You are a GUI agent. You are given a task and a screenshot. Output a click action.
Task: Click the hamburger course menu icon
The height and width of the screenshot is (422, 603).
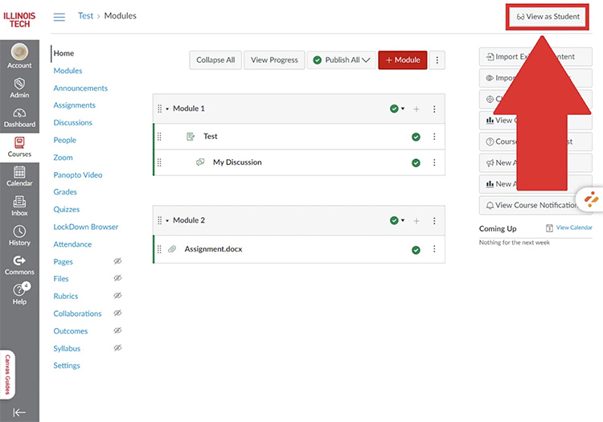click(x=59, y=16)
